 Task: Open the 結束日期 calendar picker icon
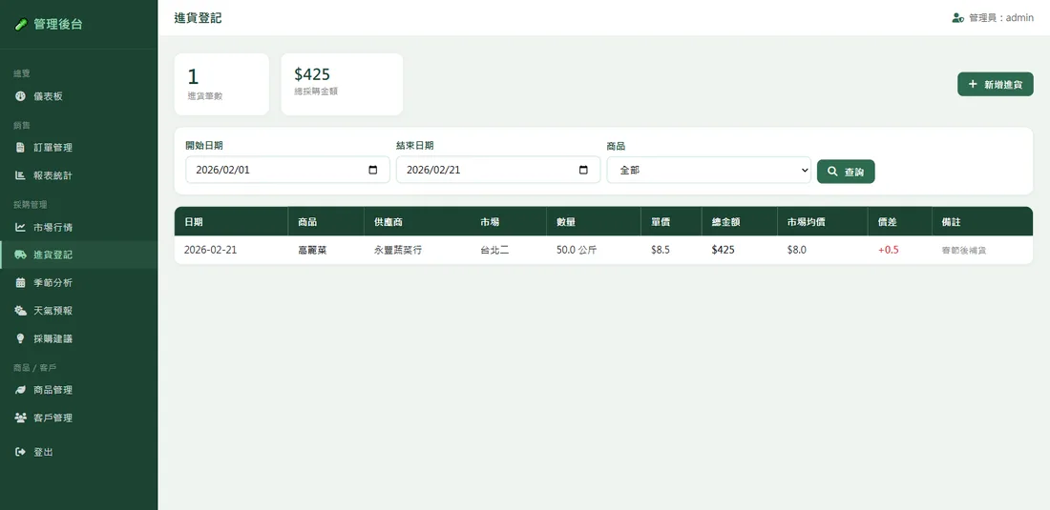(x=583, y=170)
